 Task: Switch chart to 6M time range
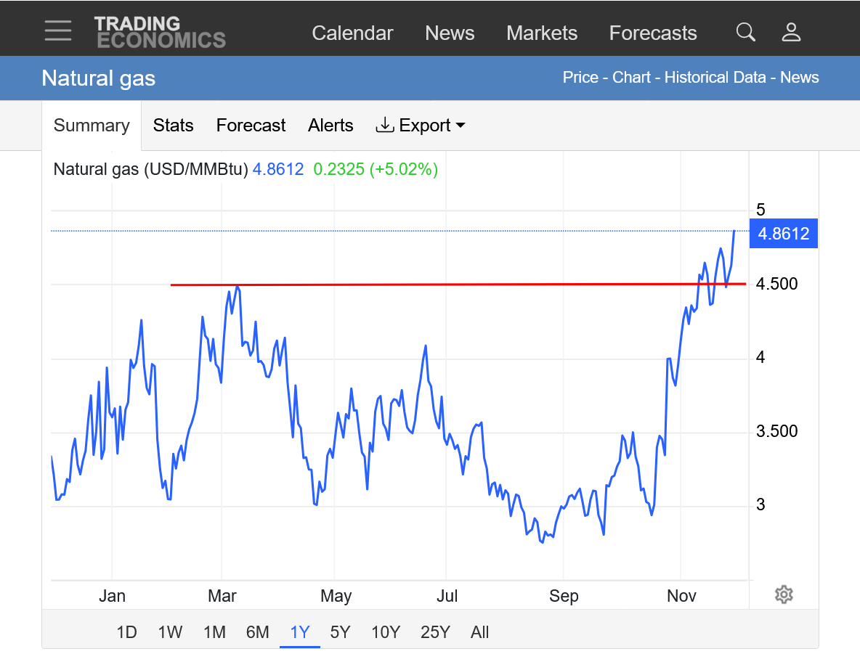(257, 632)
